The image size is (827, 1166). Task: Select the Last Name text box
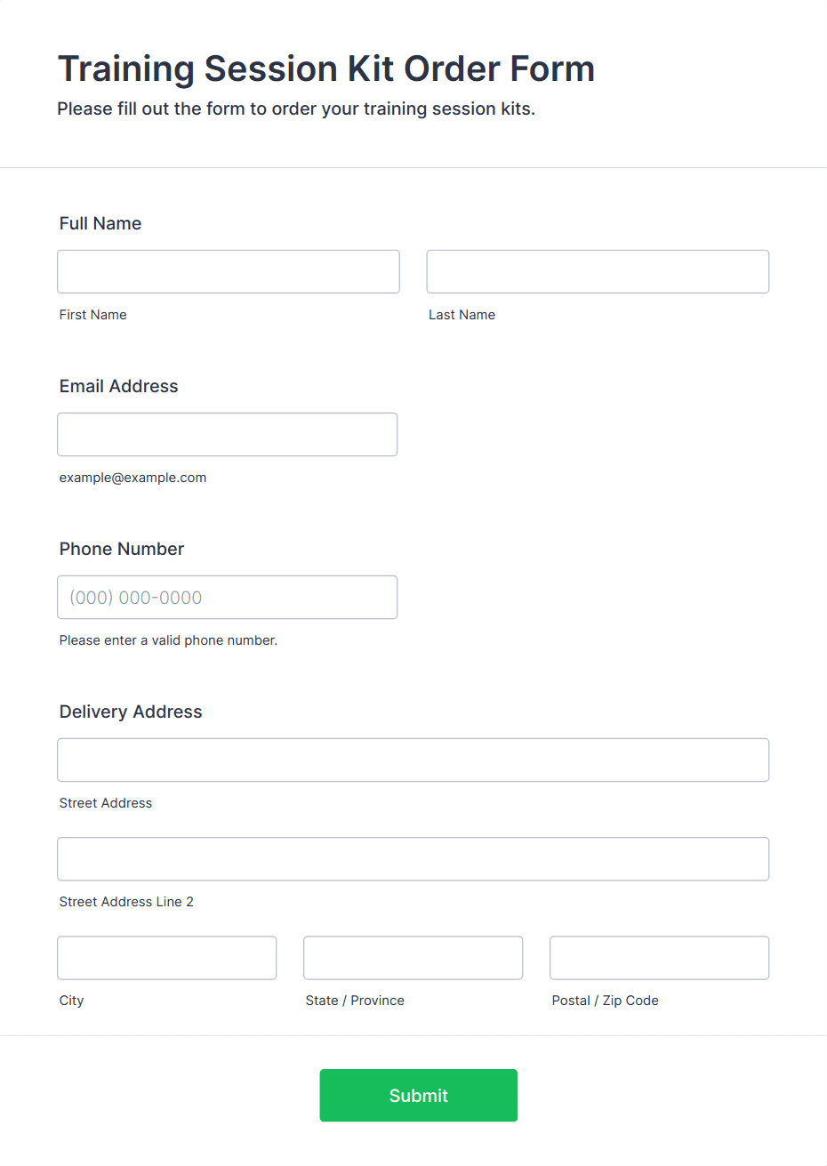point(598,271)
